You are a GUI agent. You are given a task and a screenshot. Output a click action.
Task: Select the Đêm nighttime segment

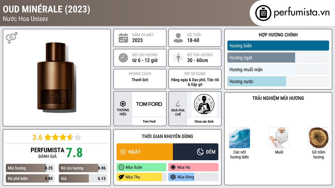[196, 152]
